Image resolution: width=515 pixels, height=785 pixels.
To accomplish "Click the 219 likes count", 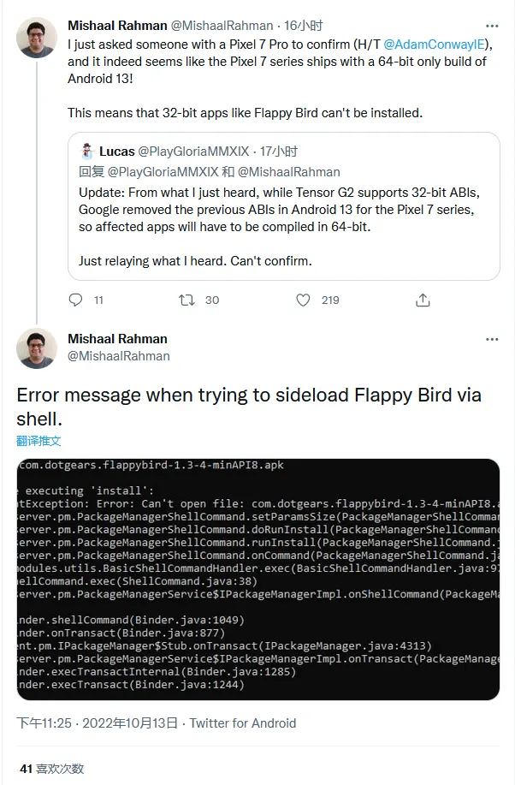I will 330,300.
